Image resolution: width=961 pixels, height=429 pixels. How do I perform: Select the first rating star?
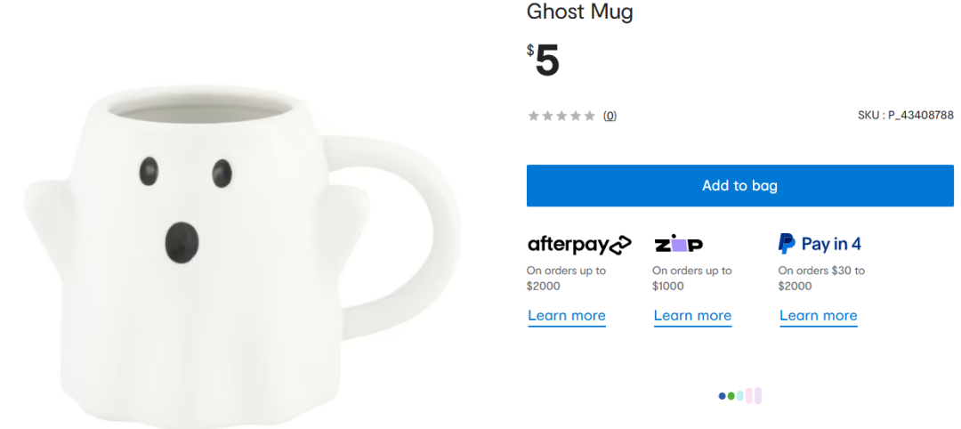coord(534,116)
